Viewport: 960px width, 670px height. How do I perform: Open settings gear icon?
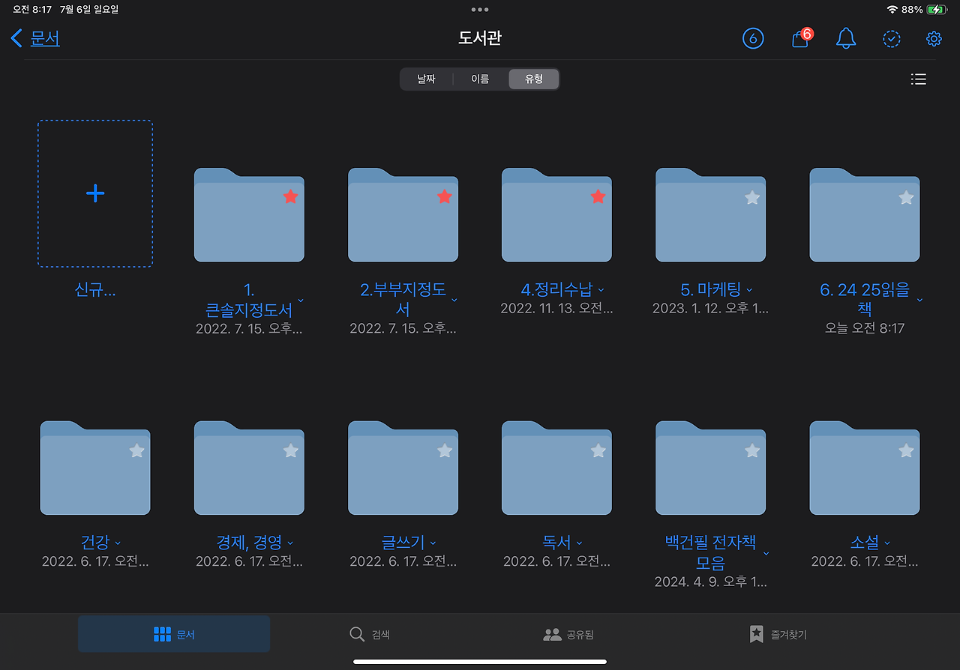tap(934, 39)
